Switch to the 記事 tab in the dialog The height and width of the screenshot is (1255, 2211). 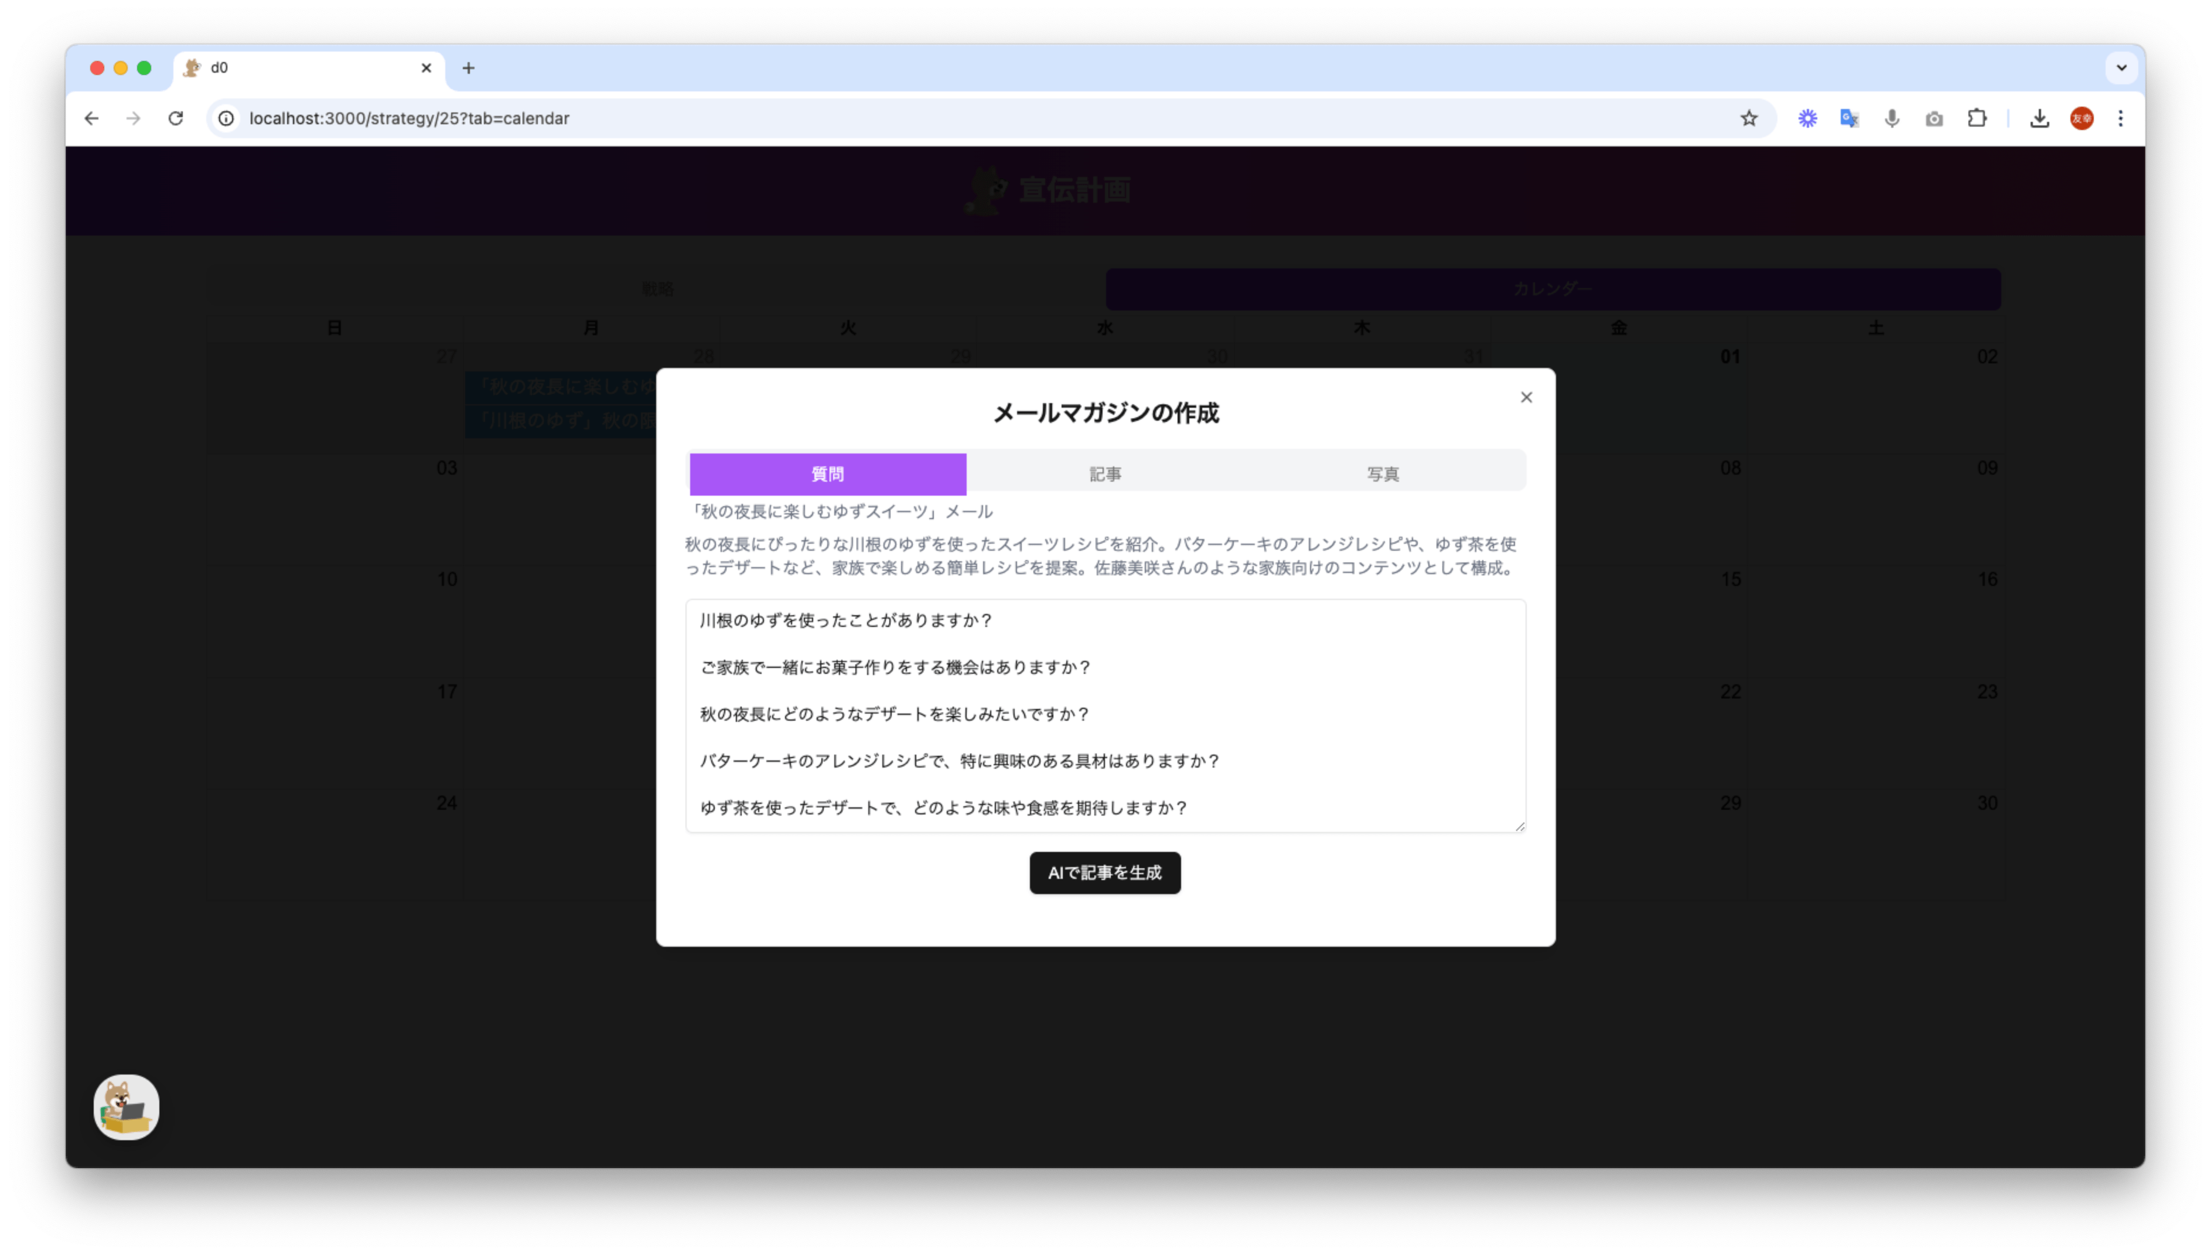click(1105, 473)
